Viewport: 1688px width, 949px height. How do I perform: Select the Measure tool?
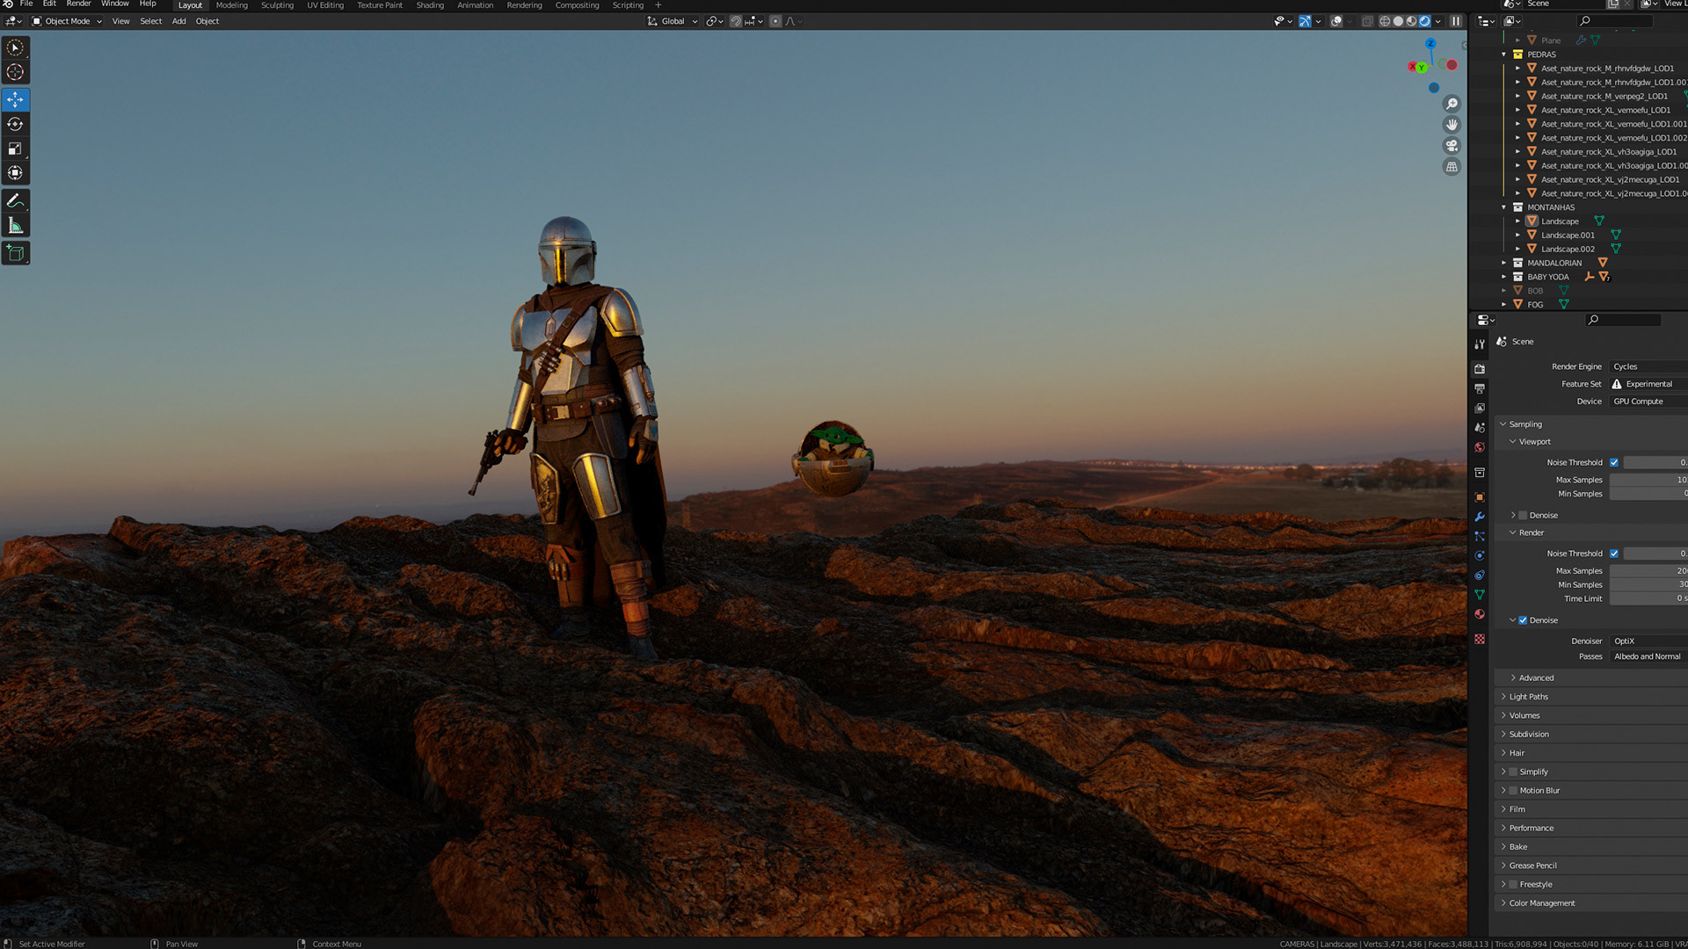15,226
